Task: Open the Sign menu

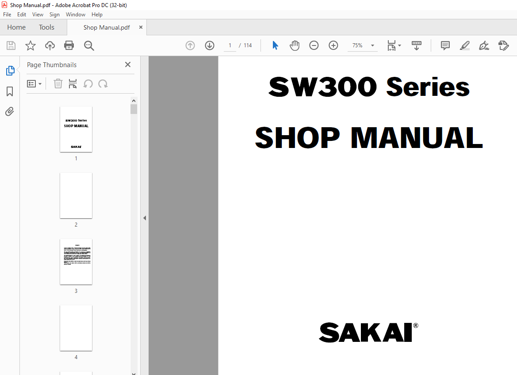Action: (x=54, y=15)
